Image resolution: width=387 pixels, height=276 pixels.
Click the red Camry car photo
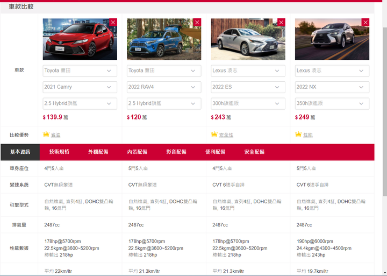[x=80, y=39]
